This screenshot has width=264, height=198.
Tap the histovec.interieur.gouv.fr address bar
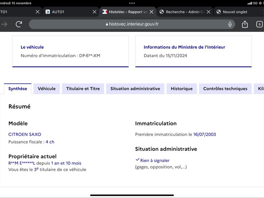(x=132, y=24)
